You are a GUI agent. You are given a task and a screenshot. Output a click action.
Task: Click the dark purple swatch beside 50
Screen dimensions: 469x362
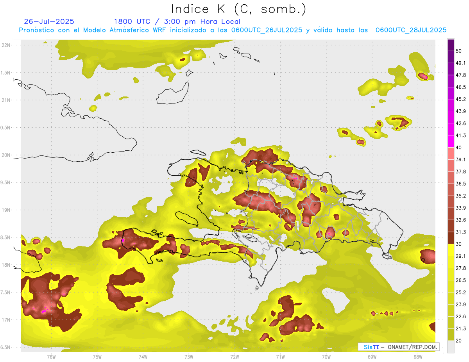coord(451,45)
